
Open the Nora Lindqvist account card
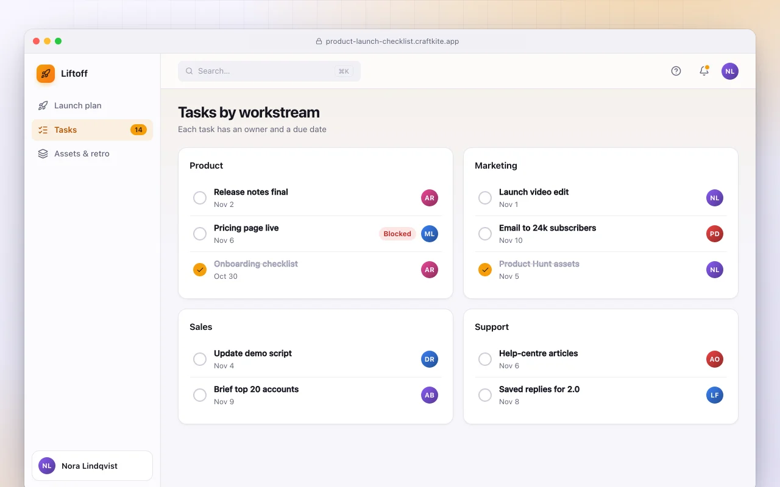pos(92,466)
